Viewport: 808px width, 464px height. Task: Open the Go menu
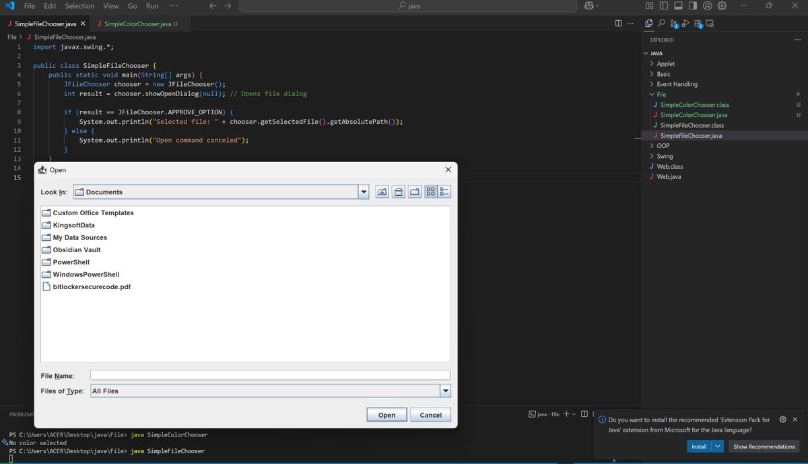click(x=132, y=5)
